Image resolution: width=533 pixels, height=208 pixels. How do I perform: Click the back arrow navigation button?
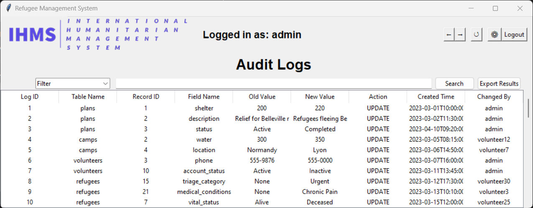(449, 35)
